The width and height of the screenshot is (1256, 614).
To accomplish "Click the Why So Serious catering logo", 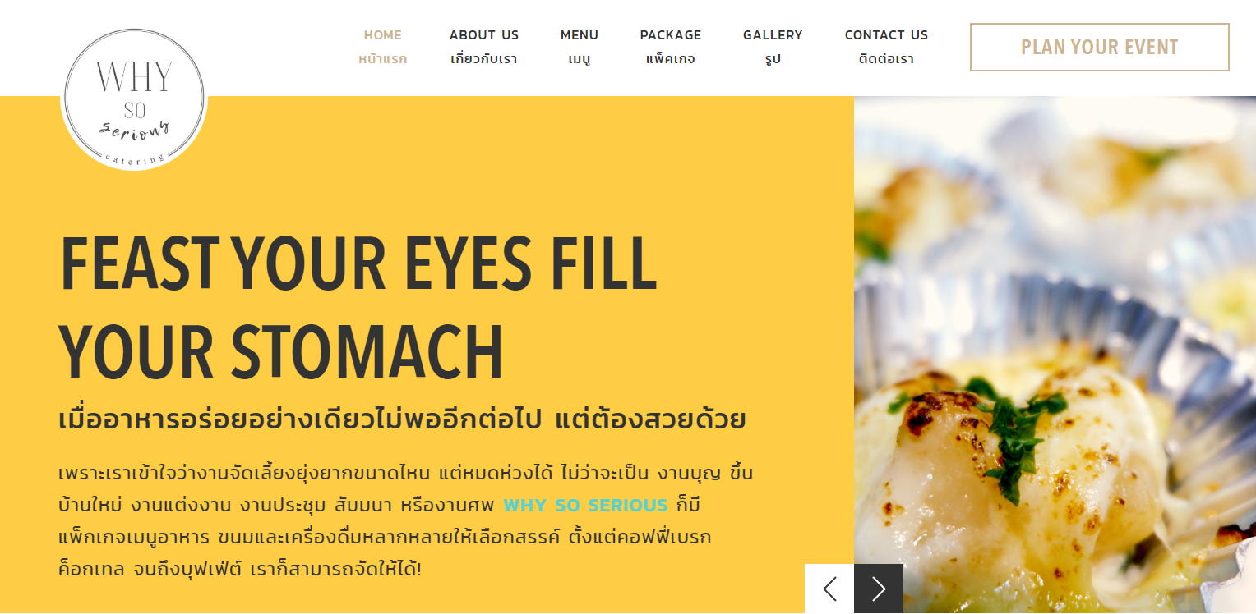I will click(134, 99).
